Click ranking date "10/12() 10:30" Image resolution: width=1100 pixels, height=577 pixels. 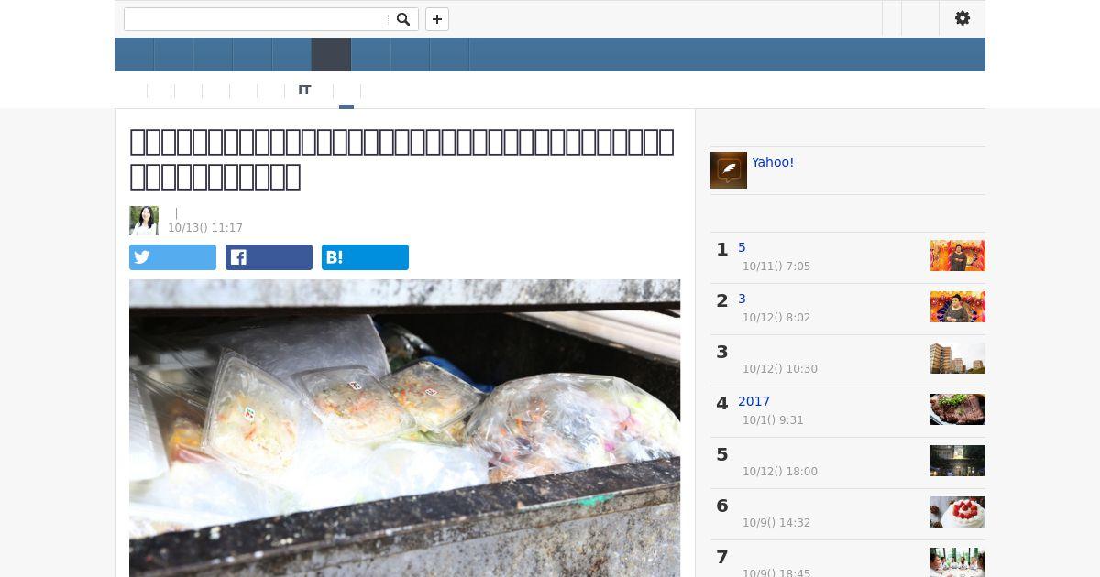pyautogui.click(x=780, y=369)
